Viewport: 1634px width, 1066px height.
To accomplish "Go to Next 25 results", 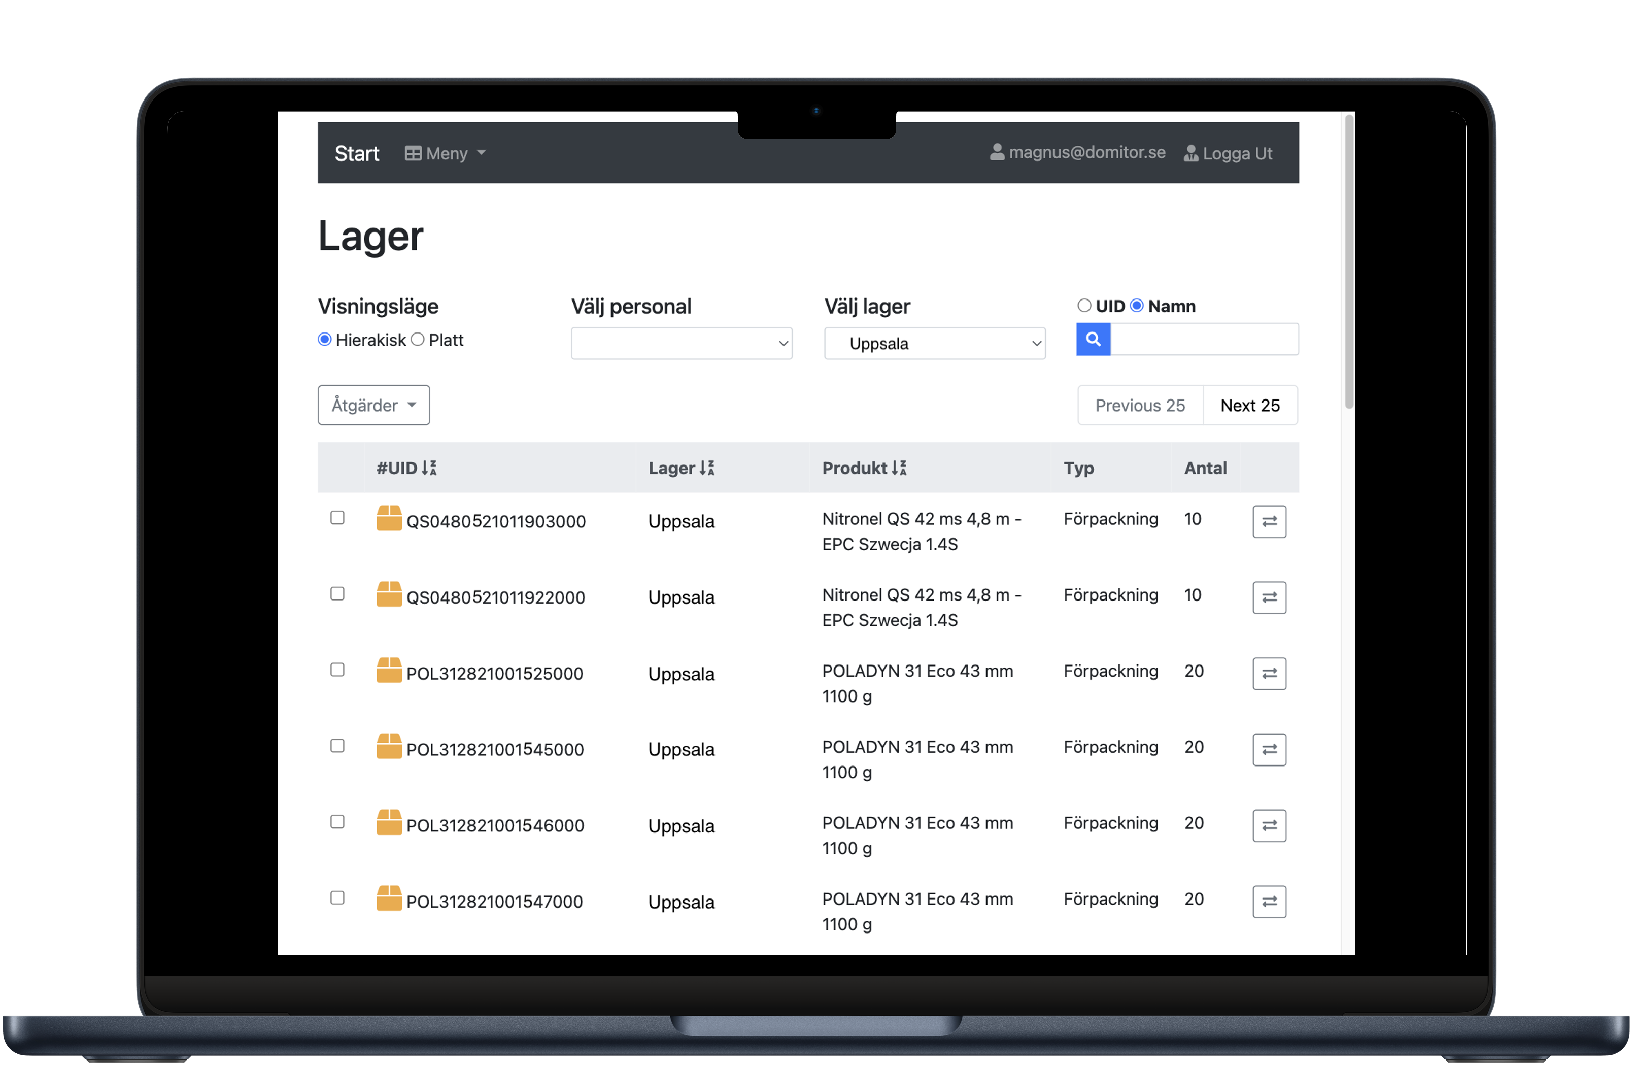I will click(x=1249, y=405).
